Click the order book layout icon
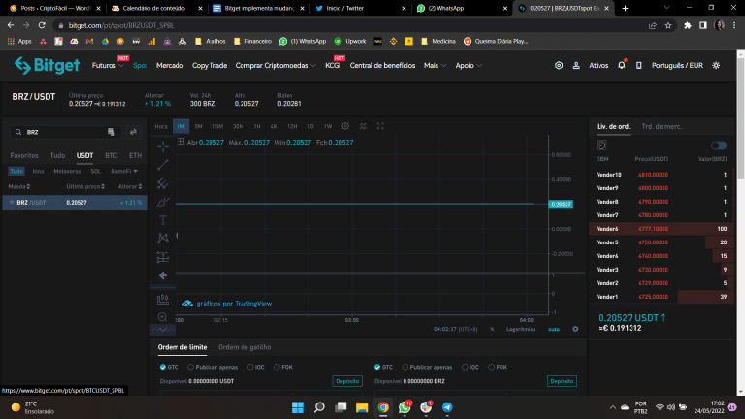 click(x=601, y=145)
